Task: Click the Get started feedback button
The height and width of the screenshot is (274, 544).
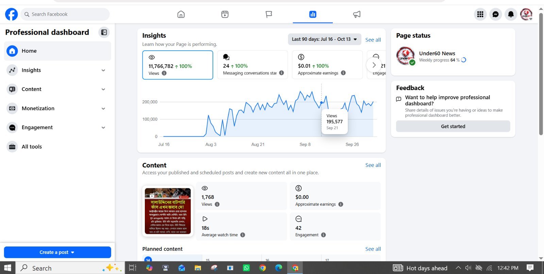Action: point(453,126)
